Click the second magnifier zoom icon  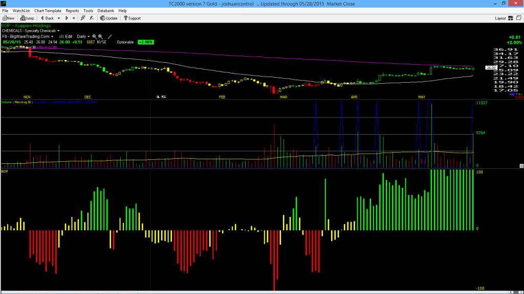(100, 37)
